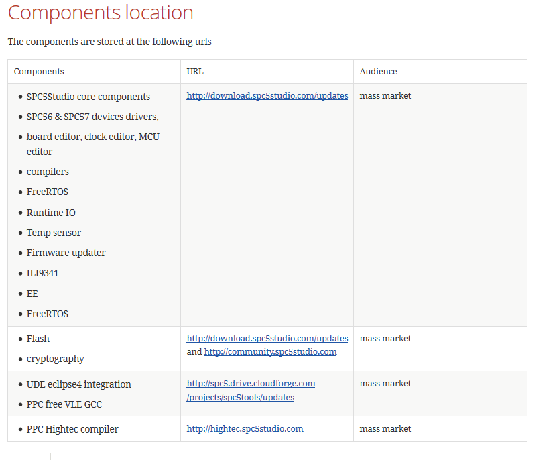Click the 'EE' list item
Viewport: 559px width, 460px height.
32,294
